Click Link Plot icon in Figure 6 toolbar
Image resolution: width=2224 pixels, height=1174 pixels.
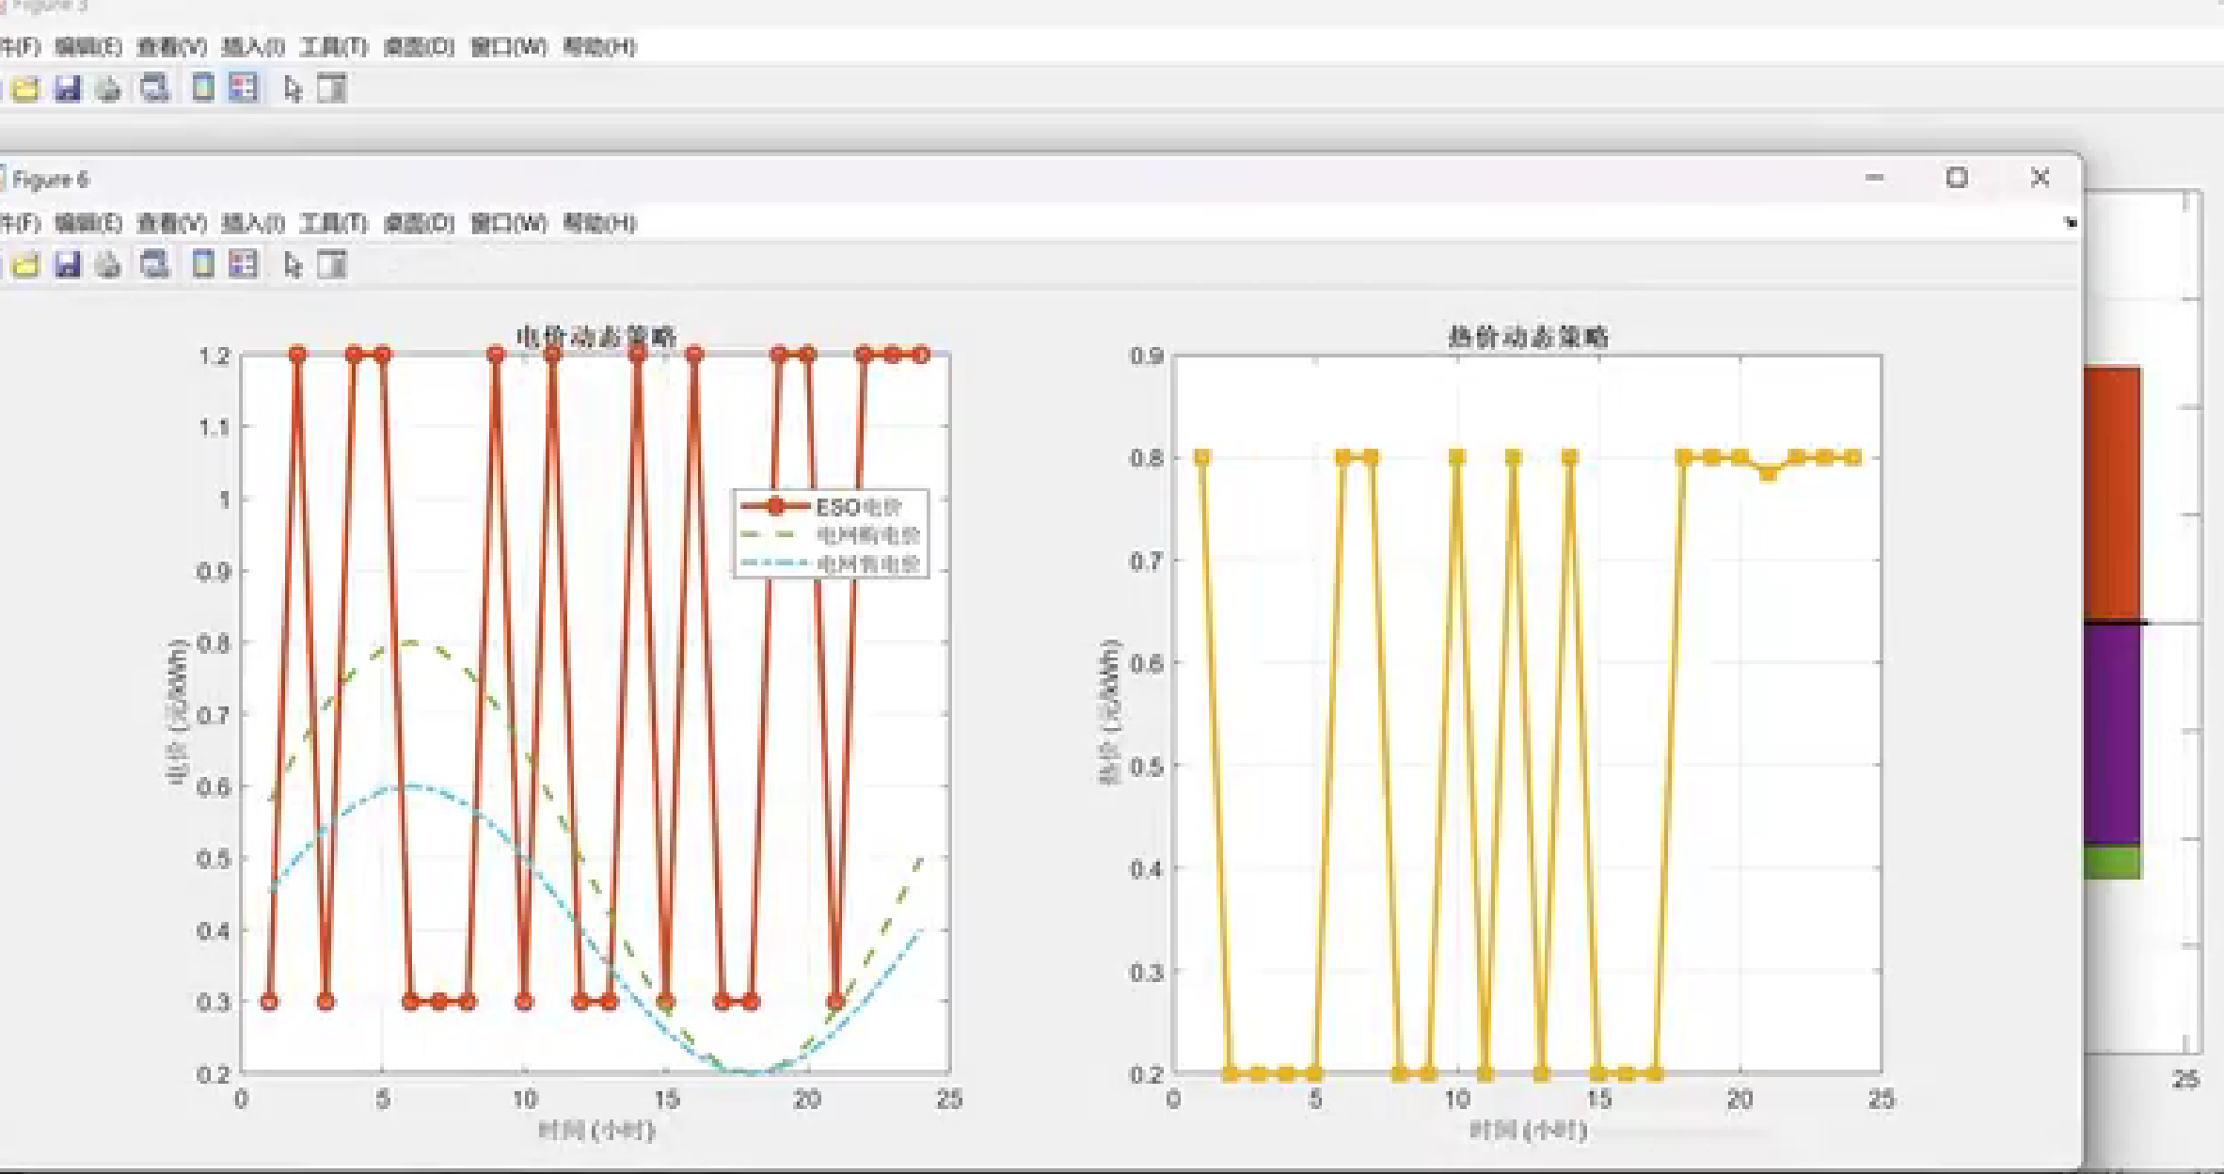click(154, 265)
